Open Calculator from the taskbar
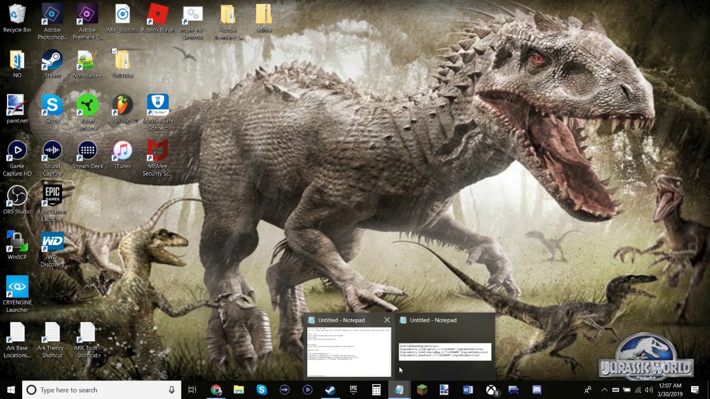Screen dimensions: 710x399 376,390
